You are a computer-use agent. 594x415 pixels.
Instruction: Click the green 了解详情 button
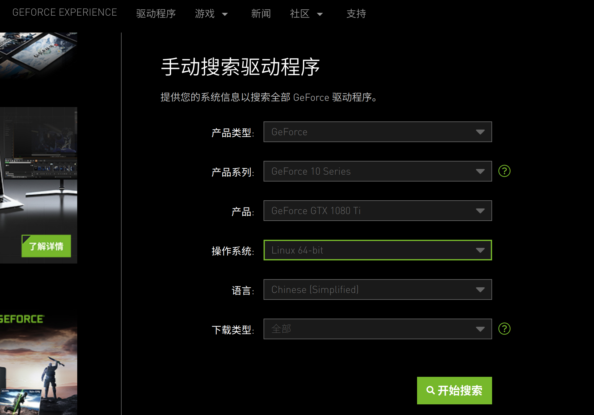click(46, 246)
